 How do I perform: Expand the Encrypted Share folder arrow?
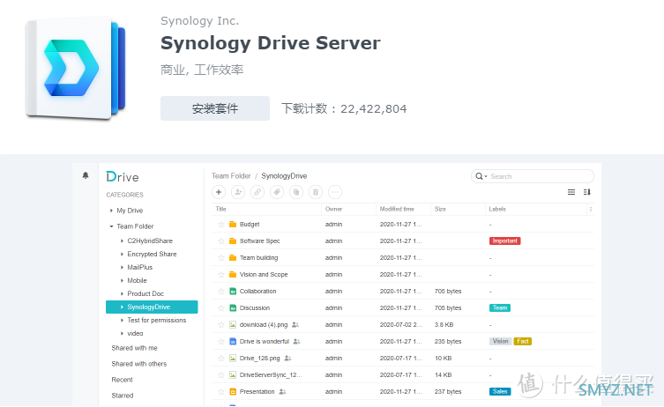click(122, 254)
